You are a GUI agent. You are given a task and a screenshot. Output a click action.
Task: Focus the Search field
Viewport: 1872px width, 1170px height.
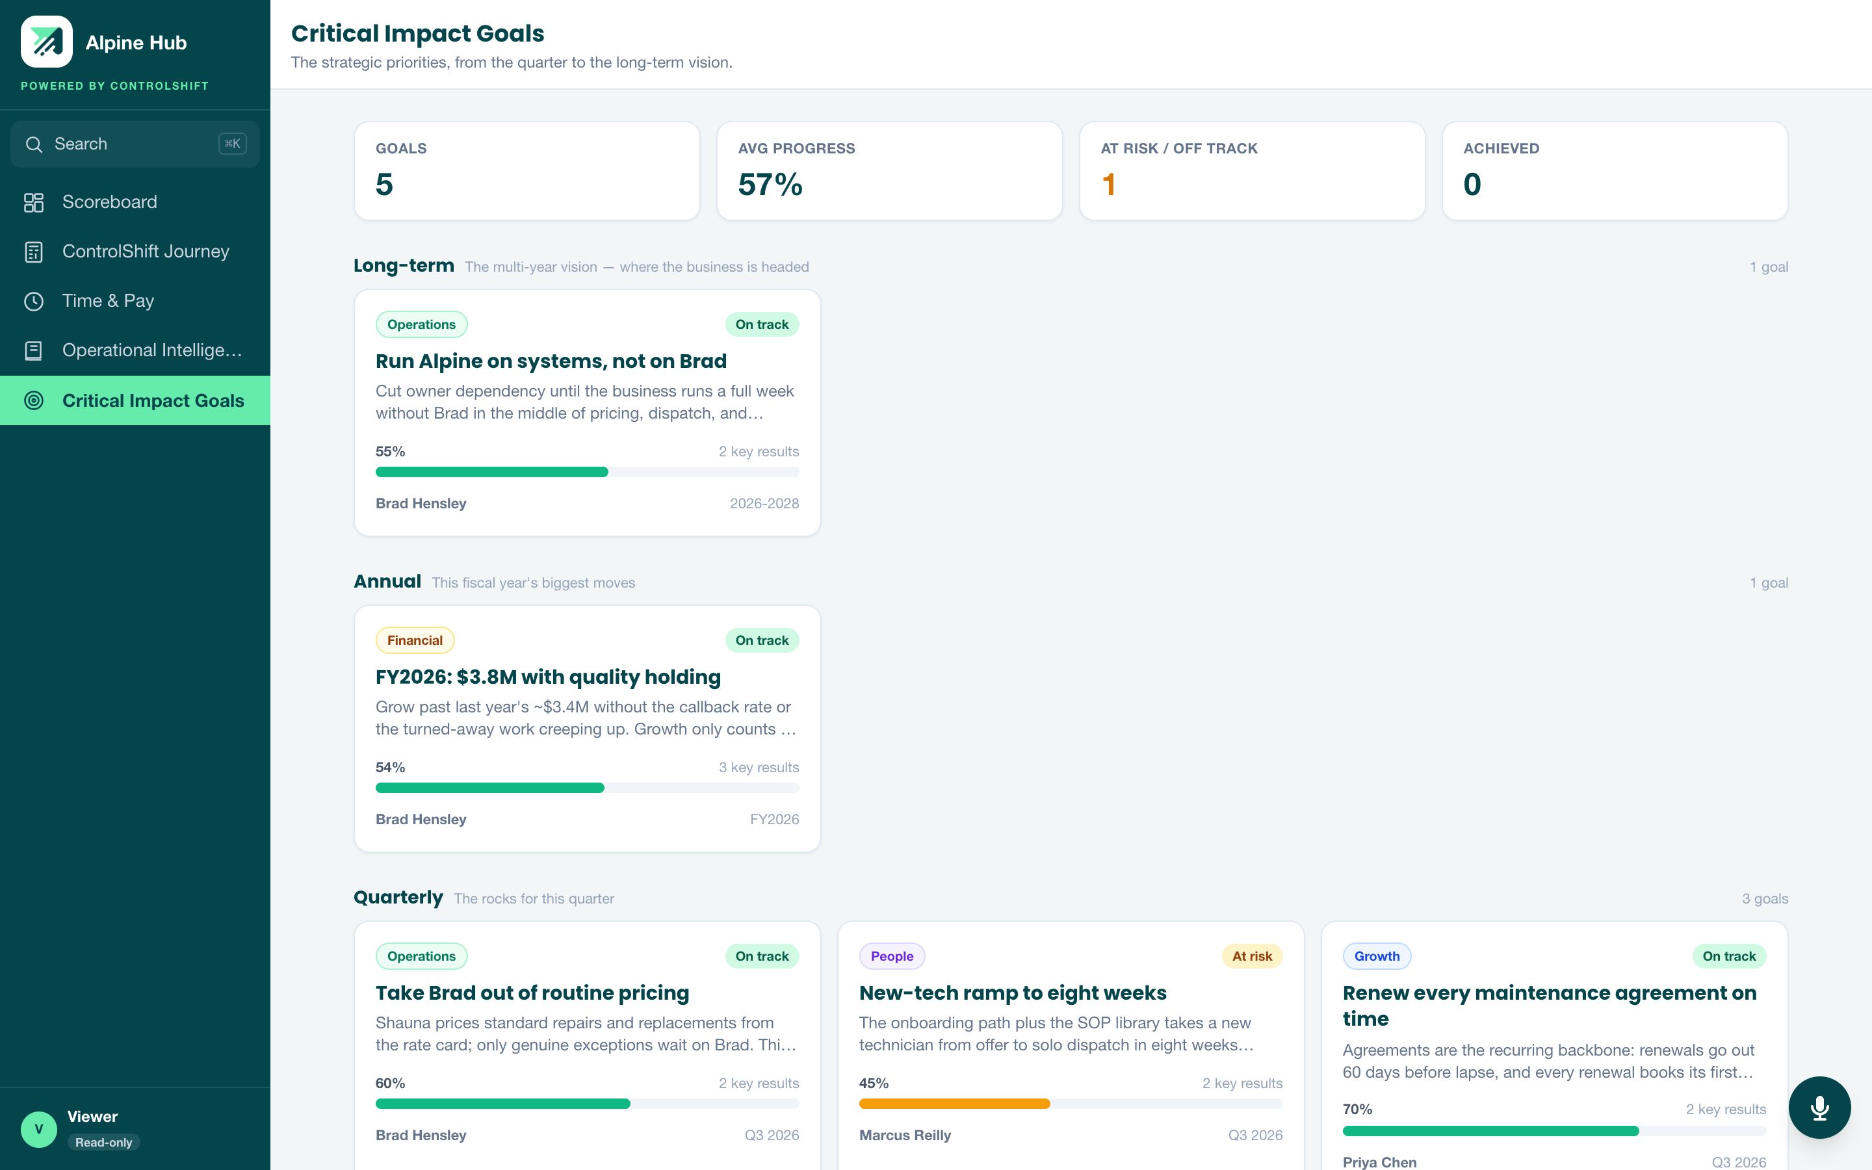pos(135,144)
